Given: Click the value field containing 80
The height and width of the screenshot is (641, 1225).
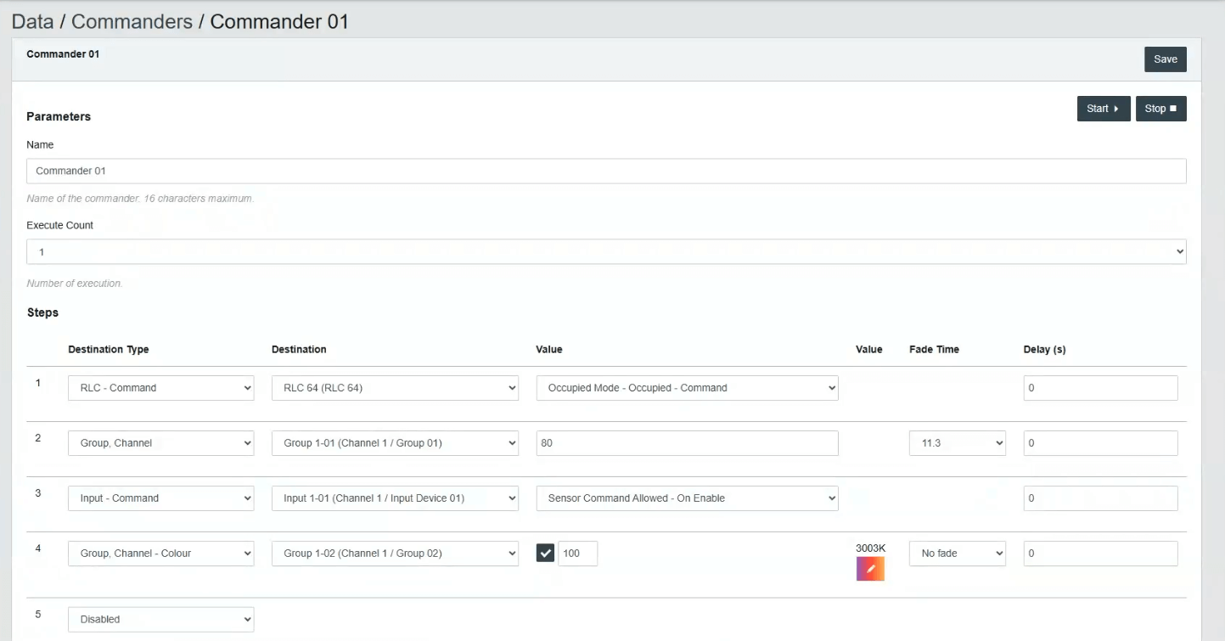Looking at the screenshot, I should pyautogui.click(x=687, y=443).
